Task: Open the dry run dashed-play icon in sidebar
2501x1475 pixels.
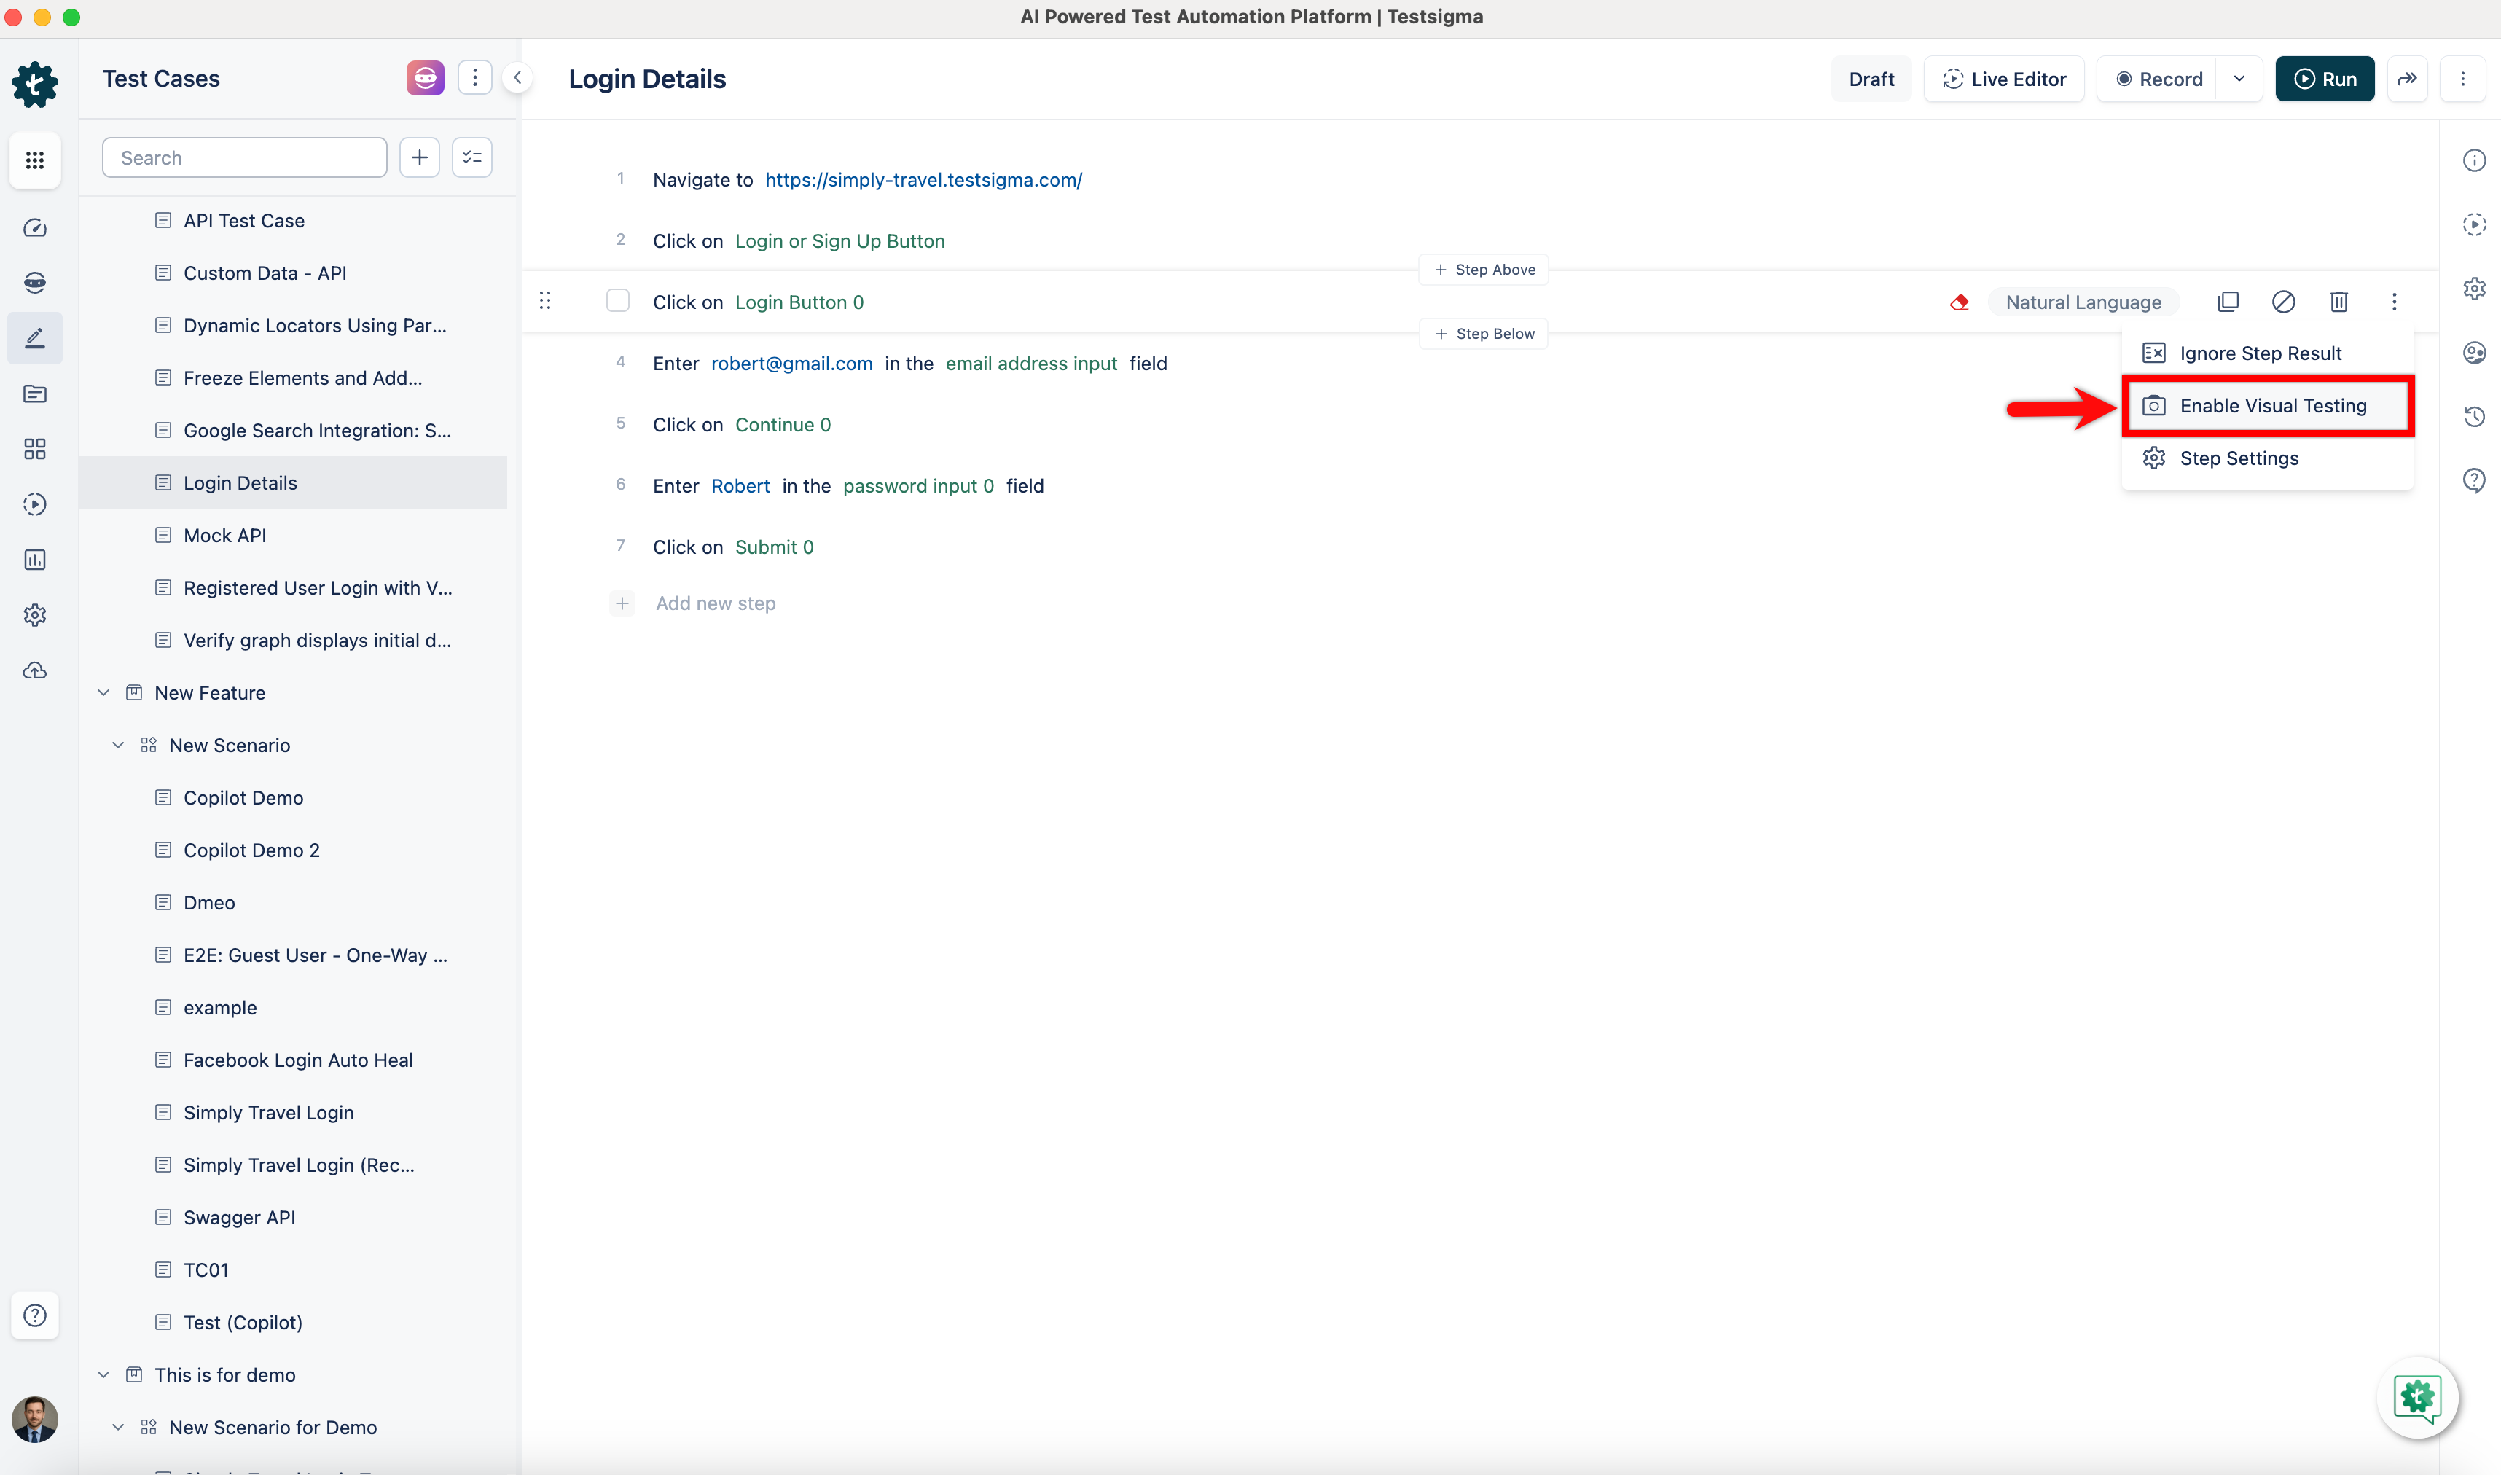Action: click(x=35, y=504)
